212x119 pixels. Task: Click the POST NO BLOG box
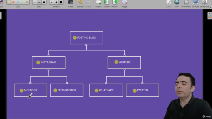[86, 38]
